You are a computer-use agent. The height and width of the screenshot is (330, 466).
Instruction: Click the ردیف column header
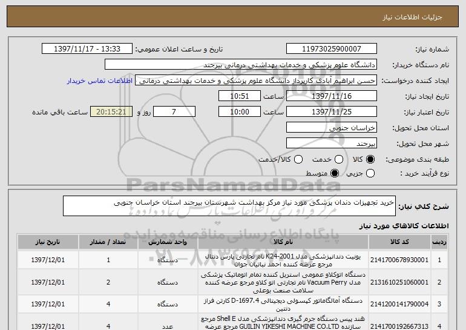pos(439,242)
